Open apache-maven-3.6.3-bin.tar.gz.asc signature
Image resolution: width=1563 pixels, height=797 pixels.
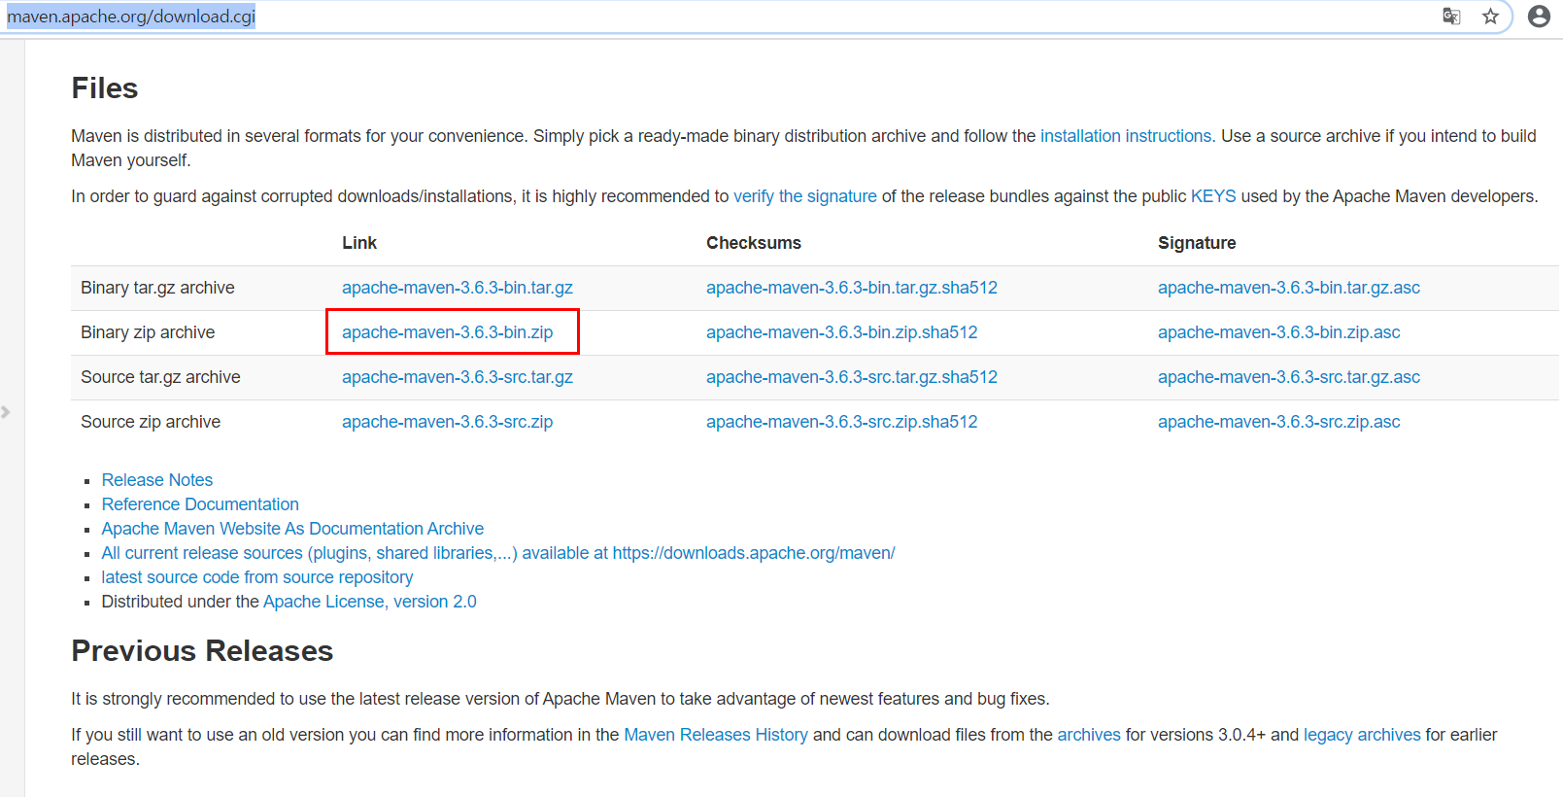[x=1289, y=288]
